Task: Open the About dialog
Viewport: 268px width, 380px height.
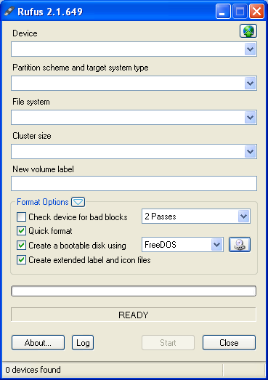Action: (x=38, y=343)
